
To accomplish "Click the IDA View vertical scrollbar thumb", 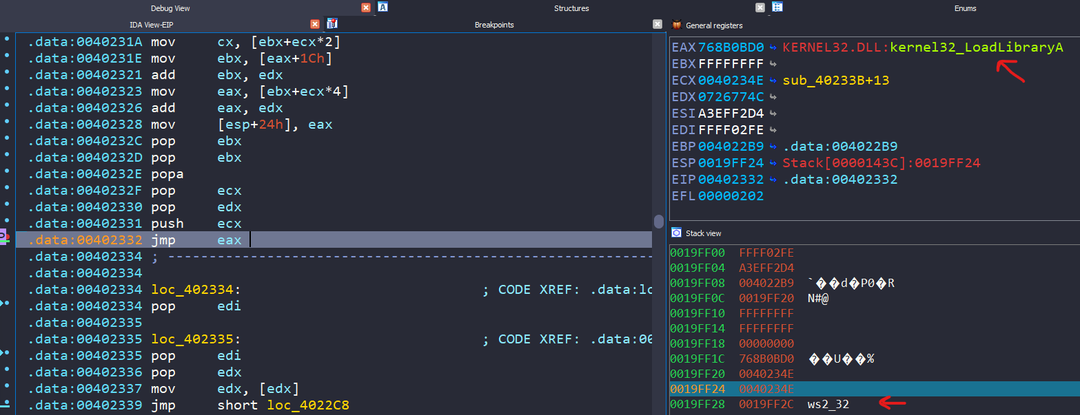I will [658, 222].
